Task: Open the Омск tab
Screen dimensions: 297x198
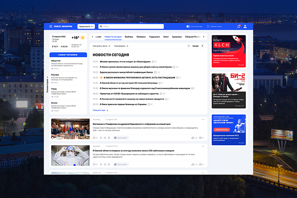Action: click(166, 37)
